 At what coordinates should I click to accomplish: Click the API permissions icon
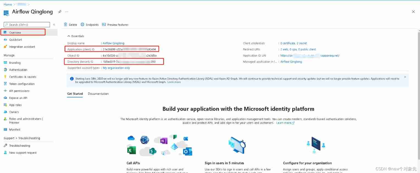[5, 91]
